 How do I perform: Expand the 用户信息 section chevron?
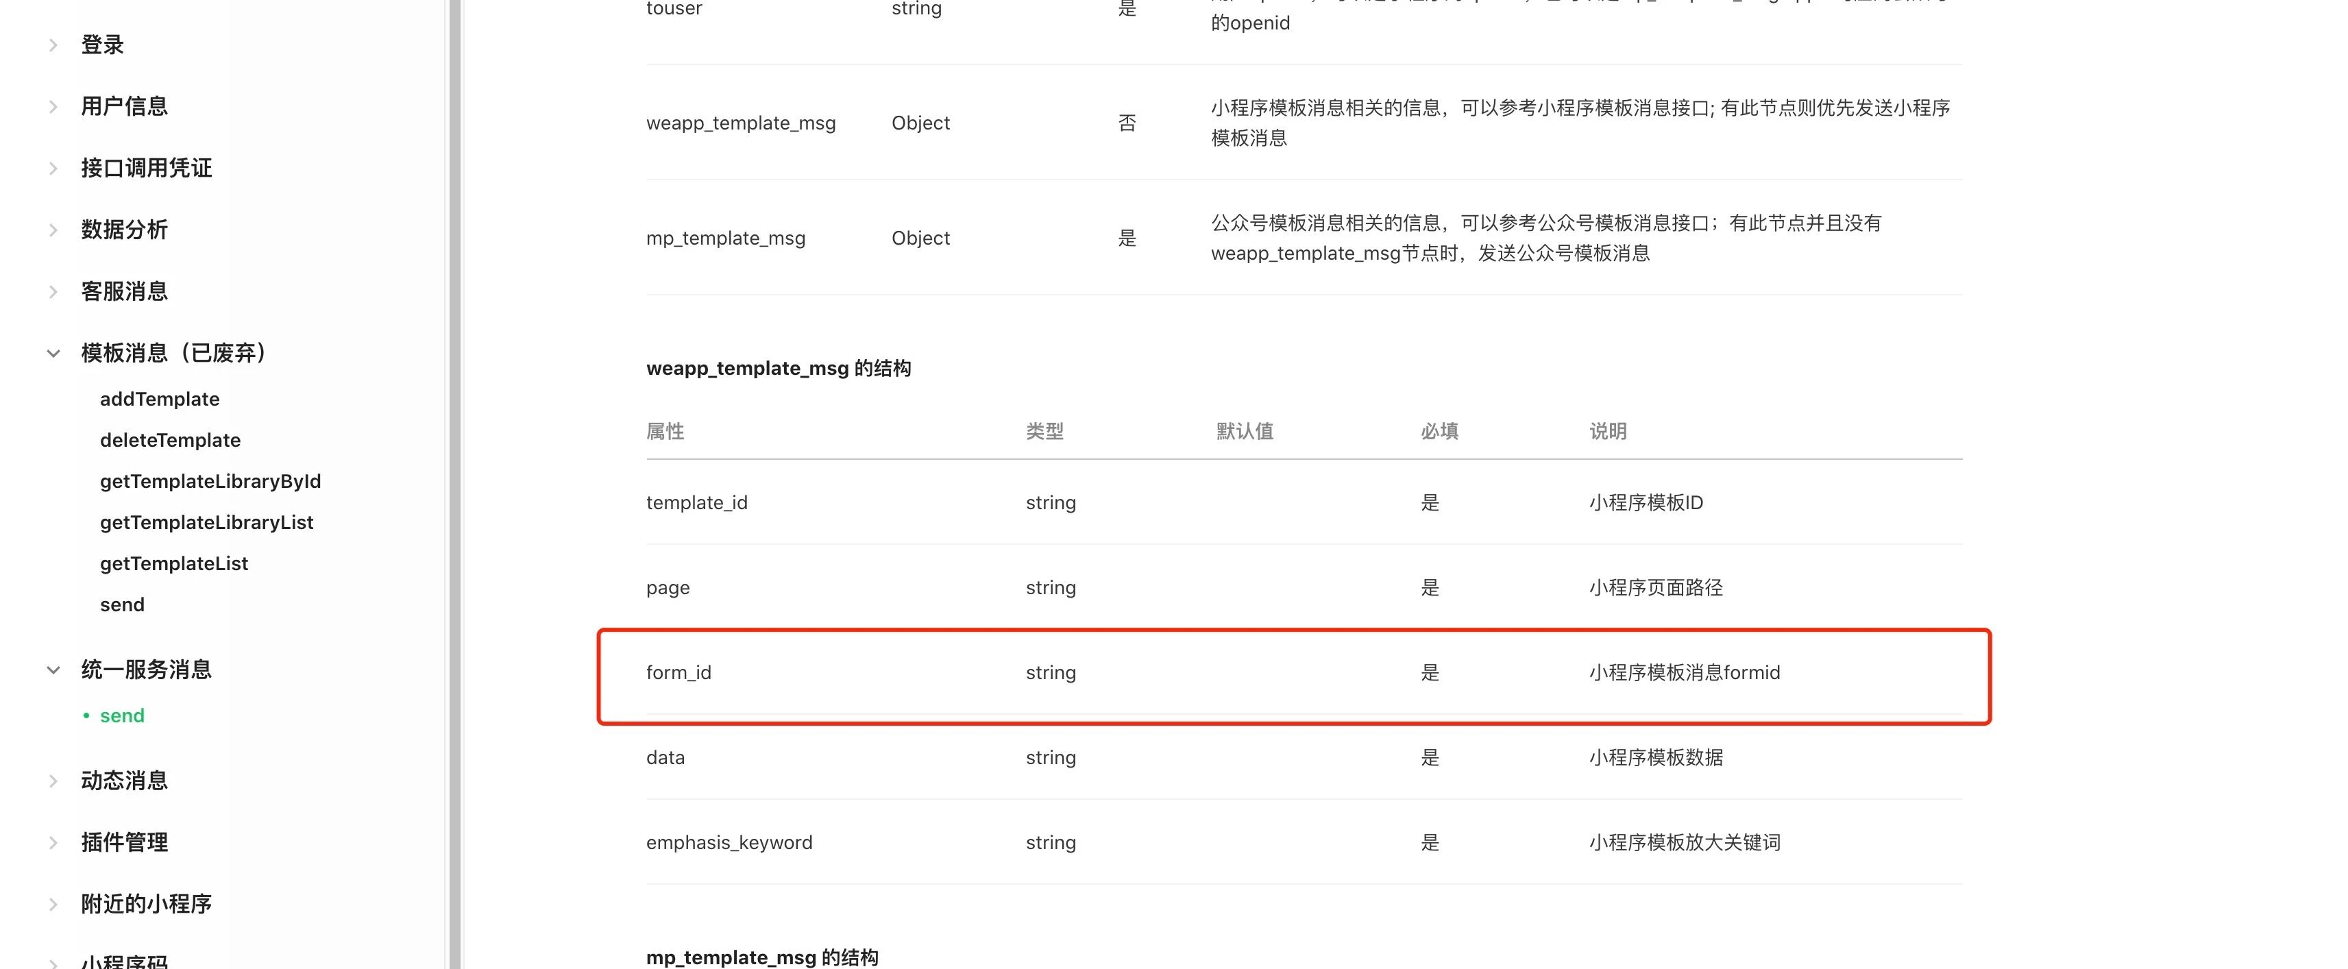pyautogui.click(x=53, y=107)
